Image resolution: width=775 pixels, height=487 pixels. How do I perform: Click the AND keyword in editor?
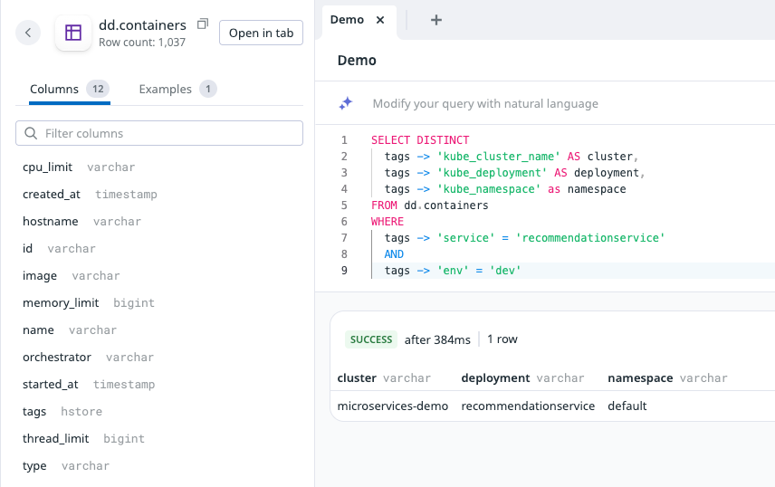point(394,254)
